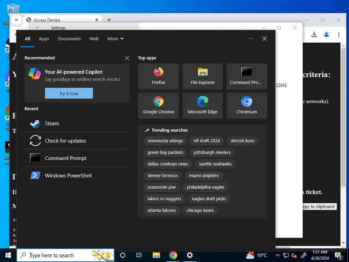Search trending seattle seahawks
349x262 pixels.
point(215,164)
